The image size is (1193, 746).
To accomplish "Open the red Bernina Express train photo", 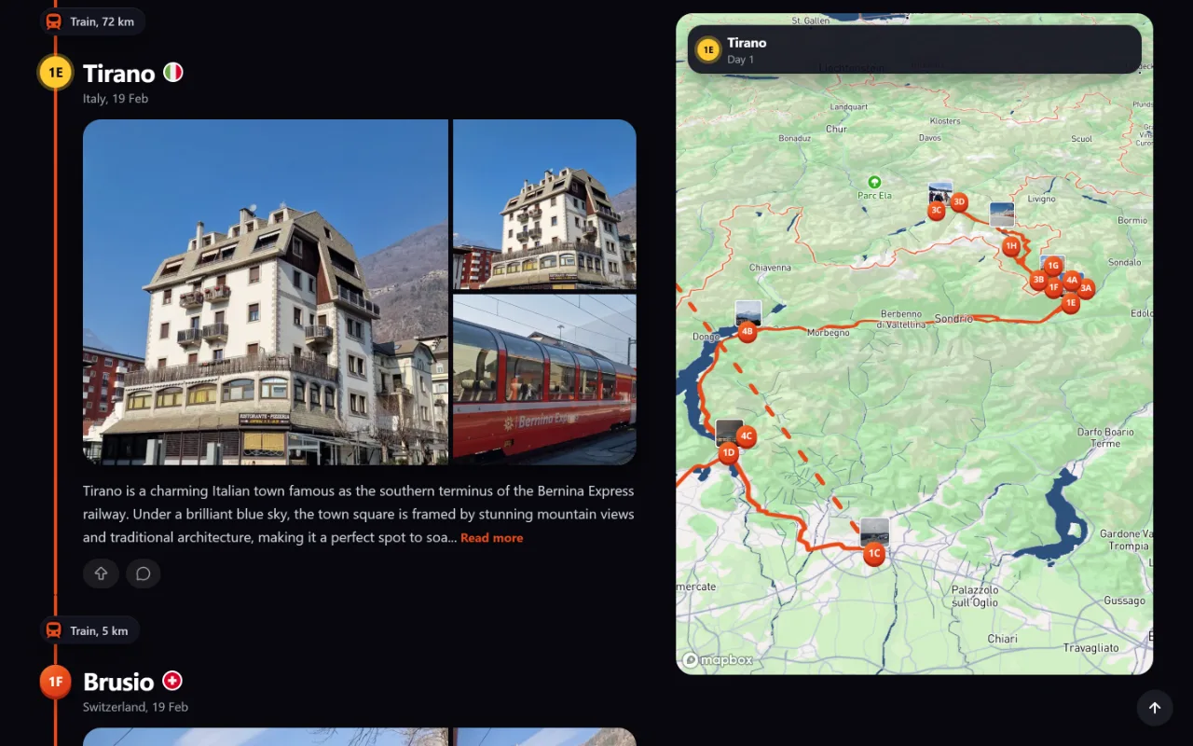I will coord(544,380).
